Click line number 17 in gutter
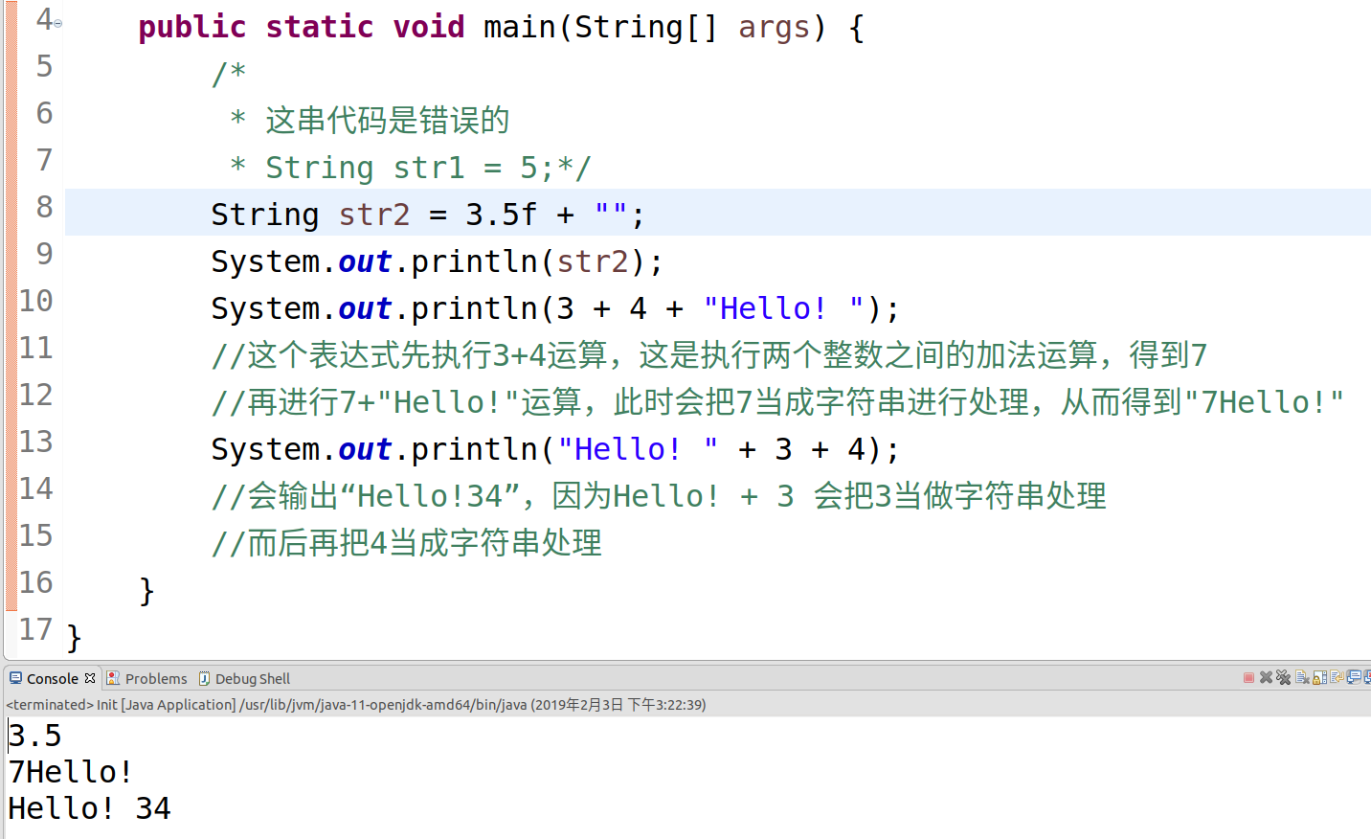The image size is (1371, 839). tap(36, 629)
